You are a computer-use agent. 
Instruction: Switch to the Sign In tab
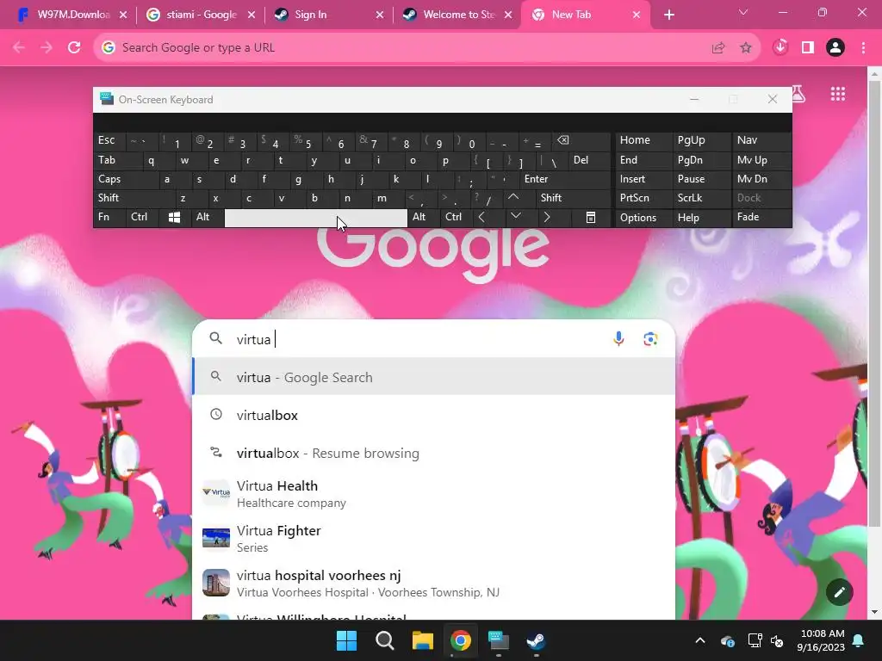point(328,15)
